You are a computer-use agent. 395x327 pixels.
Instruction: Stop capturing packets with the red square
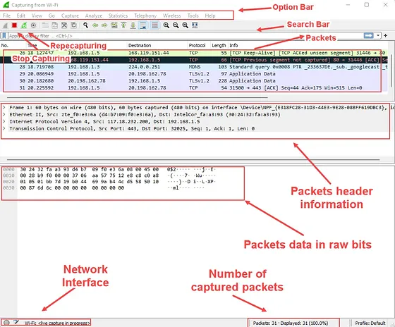click(14, 25)
